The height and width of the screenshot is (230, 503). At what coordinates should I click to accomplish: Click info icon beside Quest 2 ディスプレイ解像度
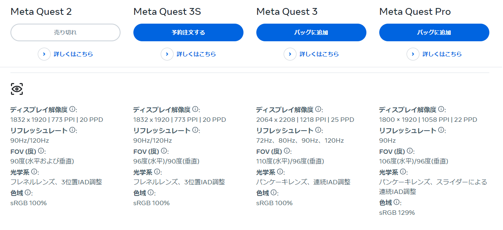[72, 109]
